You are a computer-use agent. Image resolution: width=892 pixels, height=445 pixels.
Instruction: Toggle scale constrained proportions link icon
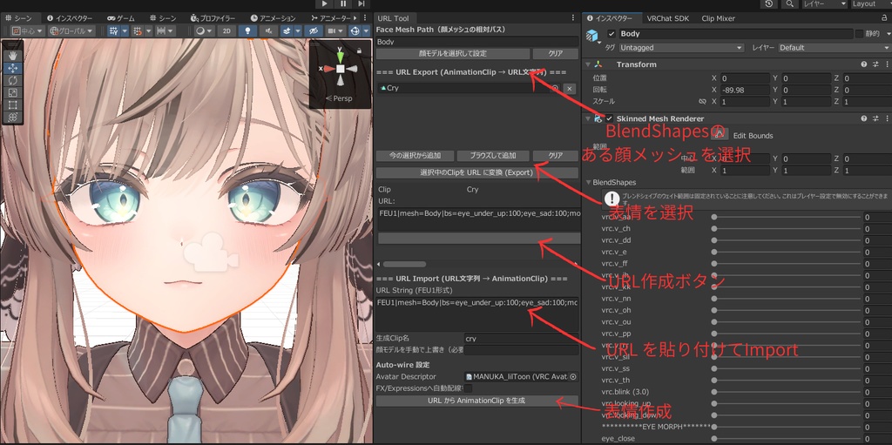[x=703, y=101]
